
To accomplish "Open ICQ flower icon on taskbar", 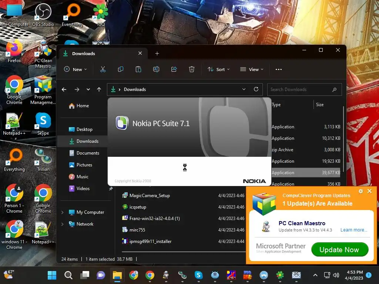I will pos(280,275).
